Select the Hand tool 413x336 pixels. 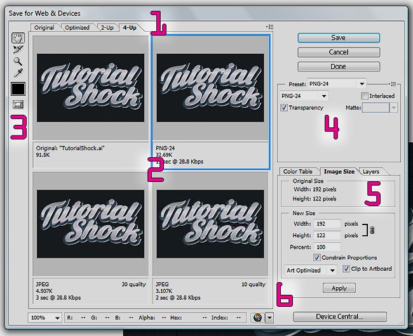click(x=18, y=37)
